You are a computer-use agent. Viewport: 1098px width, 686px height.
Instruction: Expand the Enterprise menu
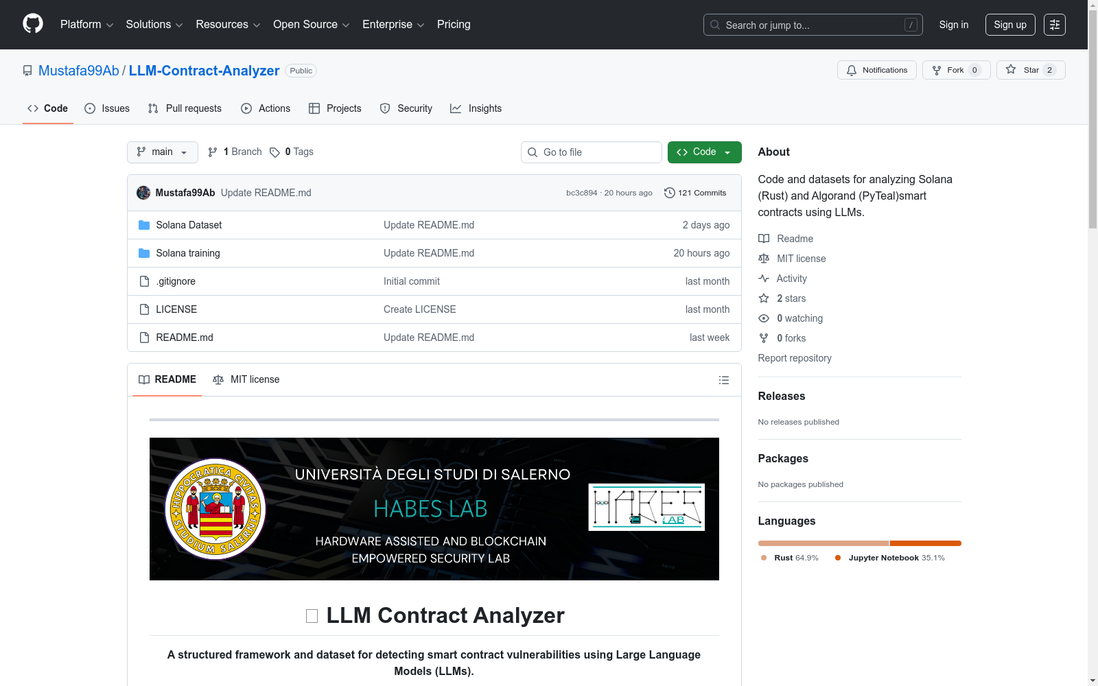click(x=393, y=25)
